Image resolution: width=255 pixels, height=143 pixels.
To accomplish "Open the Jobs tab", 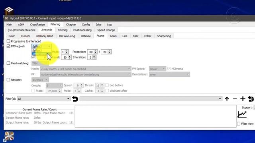I will click(x=98, y=25).
